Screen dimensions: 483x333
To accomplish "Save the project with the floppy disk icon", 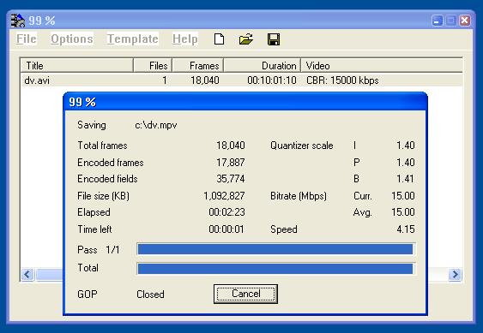I will click(274, 39).
